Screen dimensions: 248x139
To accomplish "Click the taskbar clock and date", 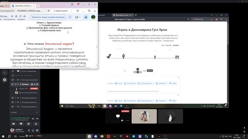I will coord(237,136).
